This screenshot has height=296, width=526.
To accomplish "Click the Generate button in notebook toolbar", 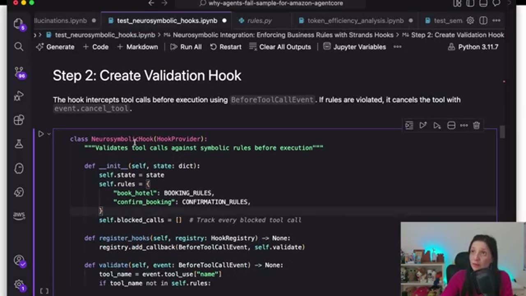I will (x=55, y=47).
